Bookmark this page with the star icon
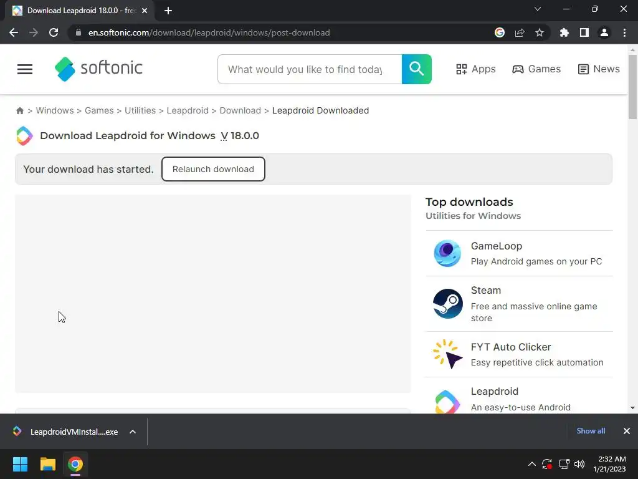The width and height of the screenshot is (638, 479). point(540,32)
